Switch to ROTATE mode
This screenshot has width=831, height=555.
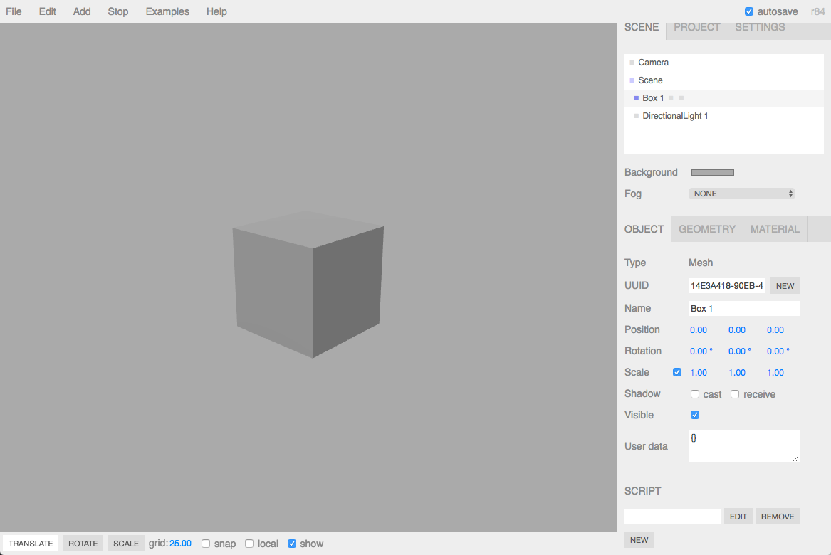click(83, 543)
